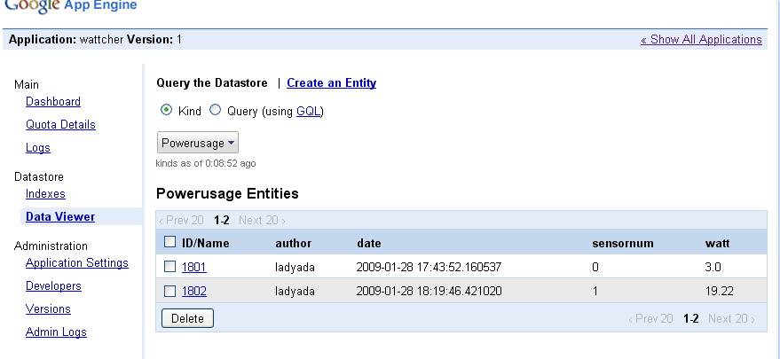
Task: Click Show All Applications link
Action: 701,40
